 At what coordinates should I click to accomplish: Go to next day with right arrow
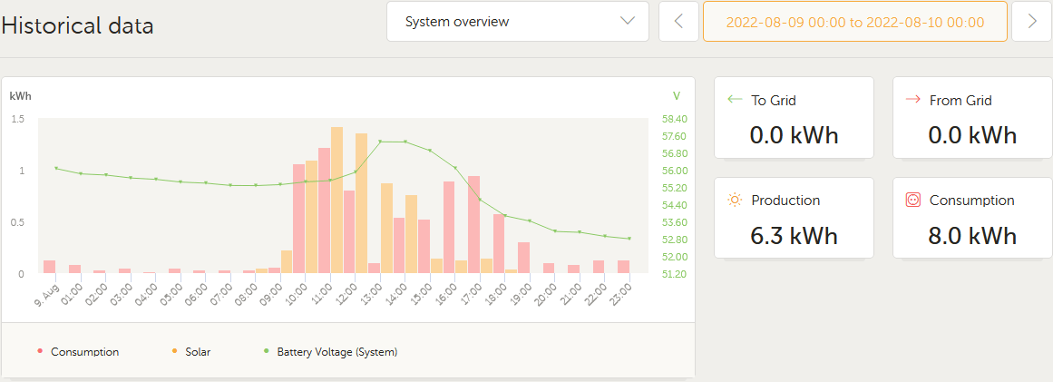pyautogui.click(x=1031, y=22)
